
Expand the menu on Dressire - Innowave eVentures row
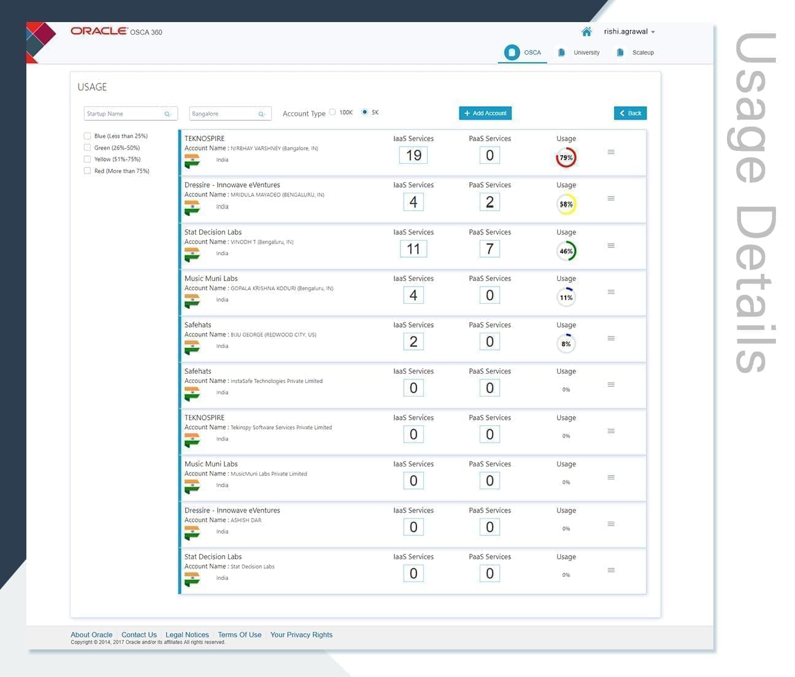(611, 198)
